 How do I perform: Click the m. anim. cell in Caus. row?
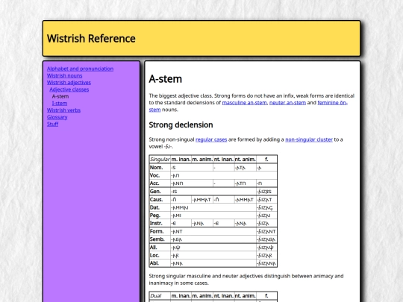coord(202,200)
